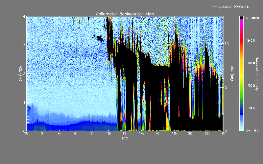
Task: Select the "6:" UTC hour tick label
Action: [76, 133]
